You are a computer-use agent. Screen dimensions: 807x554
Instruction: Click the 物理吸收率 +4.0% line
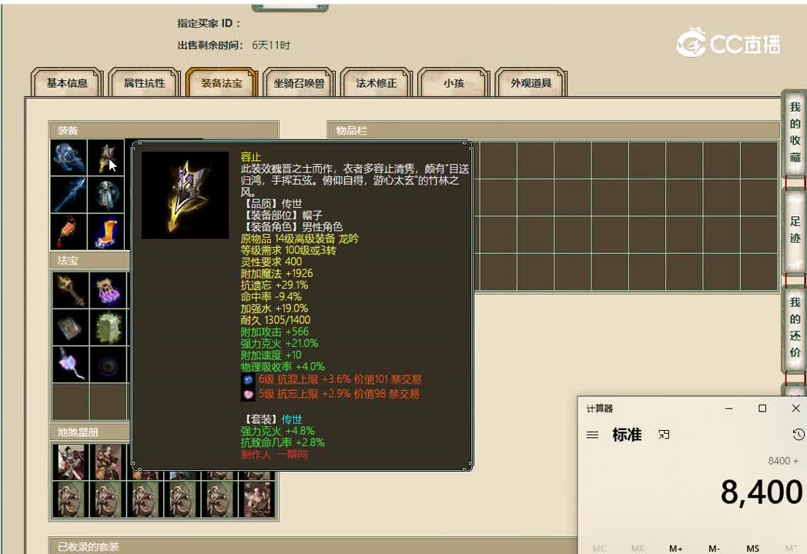tap(283, 367)
